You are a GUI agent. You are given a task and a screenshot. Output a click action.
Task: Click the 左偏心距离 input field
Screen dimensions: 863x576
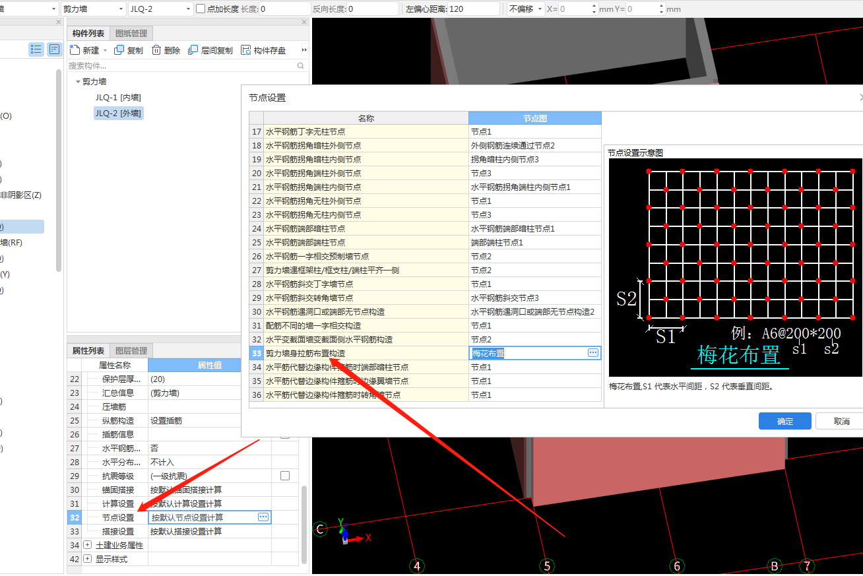click(x=473, y=9)
